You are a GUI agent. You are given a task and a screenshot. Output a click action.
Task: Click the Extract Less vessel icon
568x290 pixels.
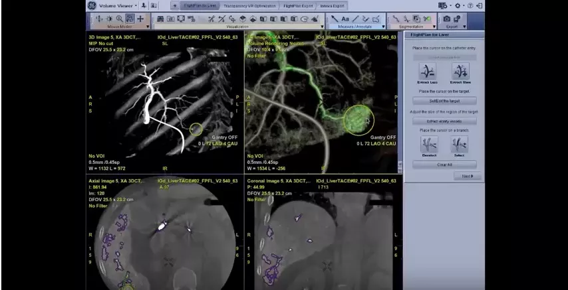pos(428,71)
